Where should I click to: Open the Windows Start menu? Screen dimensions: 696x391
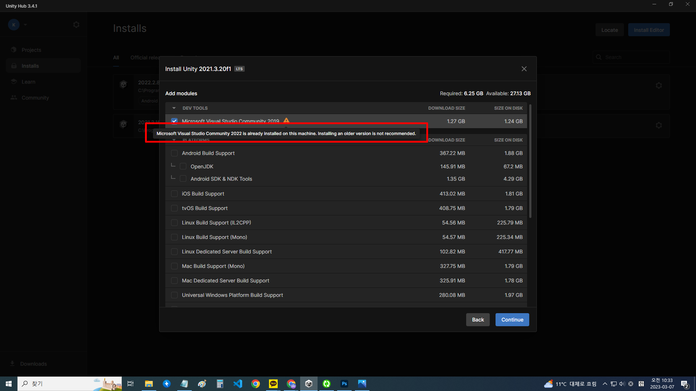[x=9, y=384]
